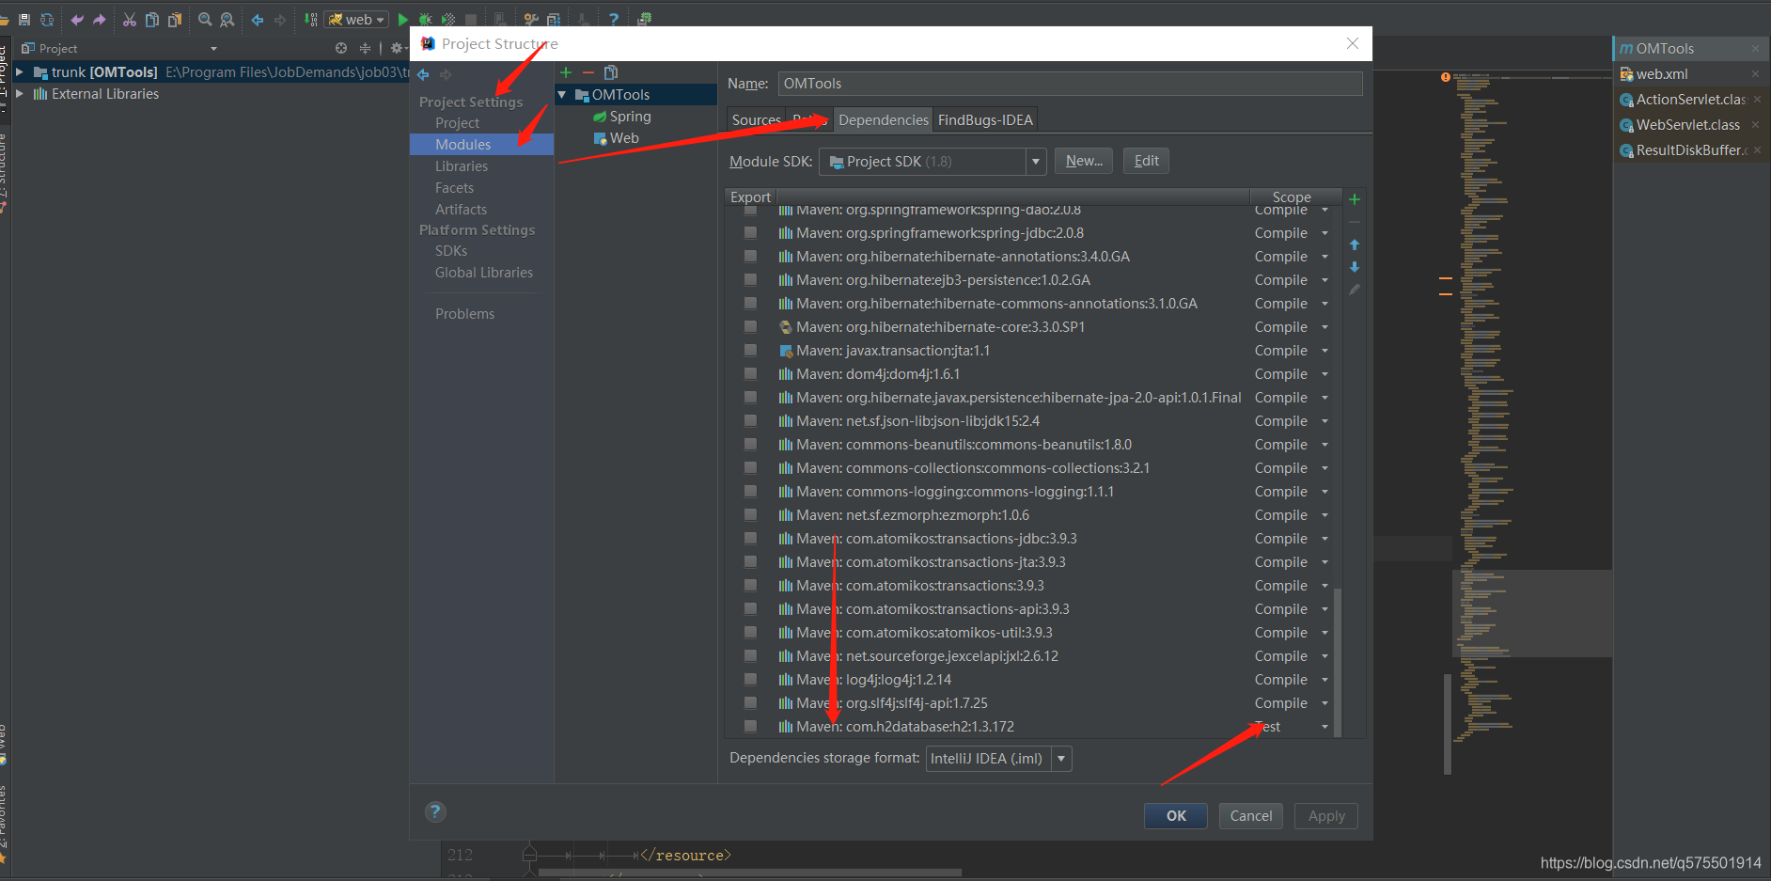This screenshot has height=881, width=1771.
Task: Click the Debug bug icon
Action: [426, 19]
